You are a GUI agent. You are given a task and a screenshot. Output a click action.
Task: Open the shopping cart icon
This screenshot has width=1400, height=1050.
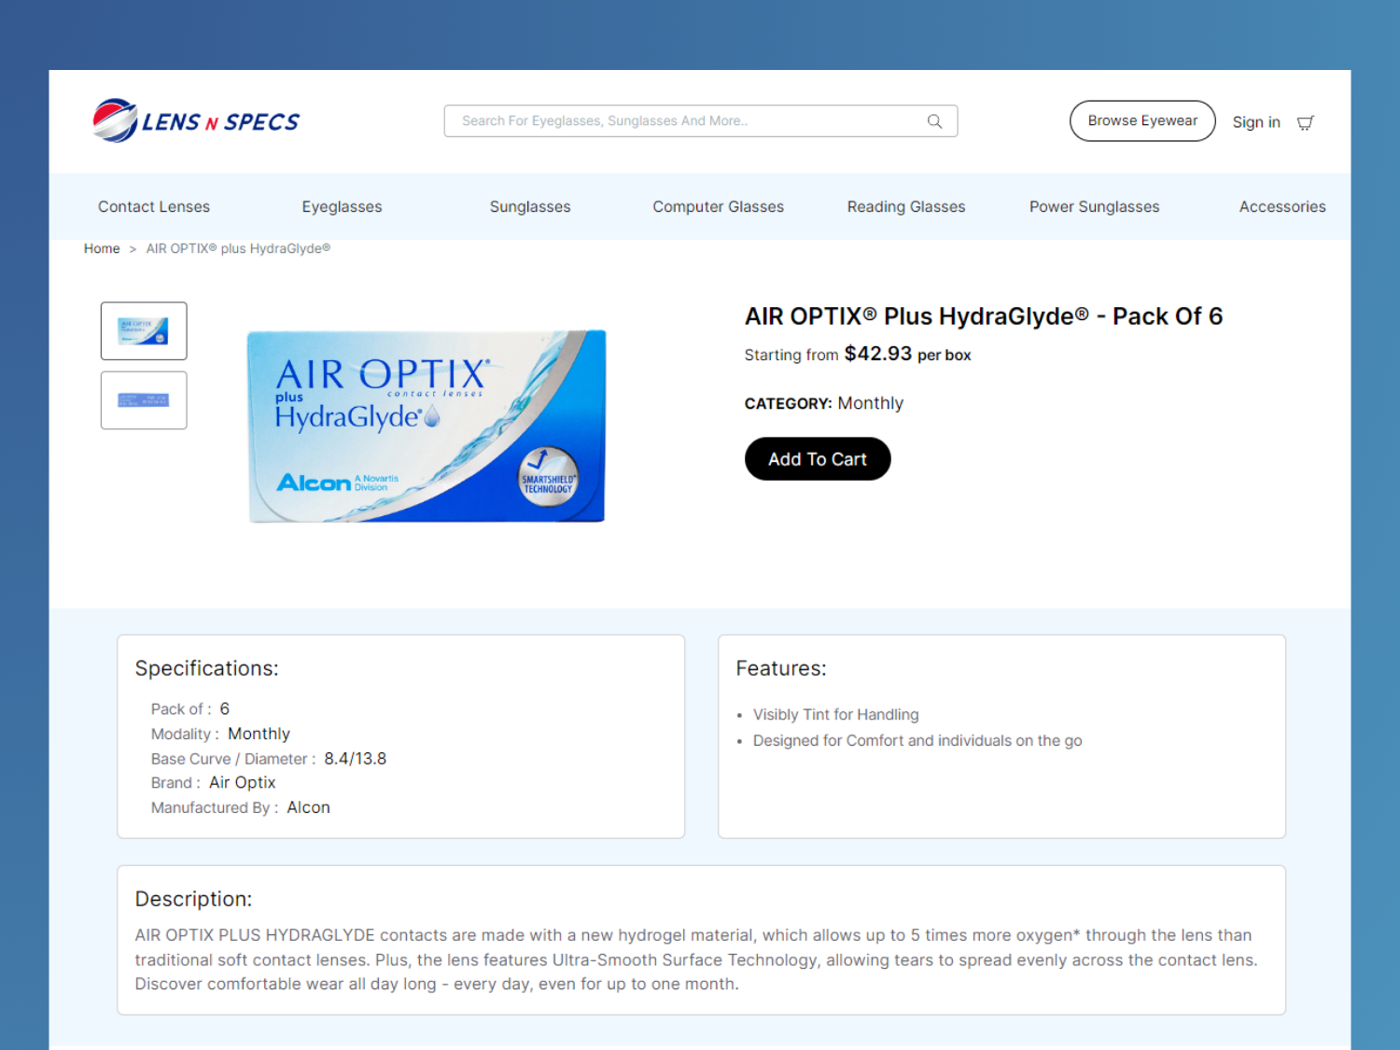pyautogui.click(x=1305, y=122)
